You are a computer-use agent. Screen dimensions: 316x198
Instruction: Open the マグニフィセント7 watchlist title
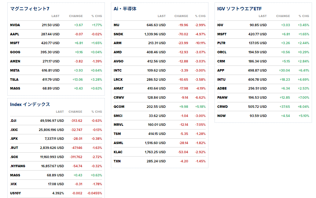30,9
